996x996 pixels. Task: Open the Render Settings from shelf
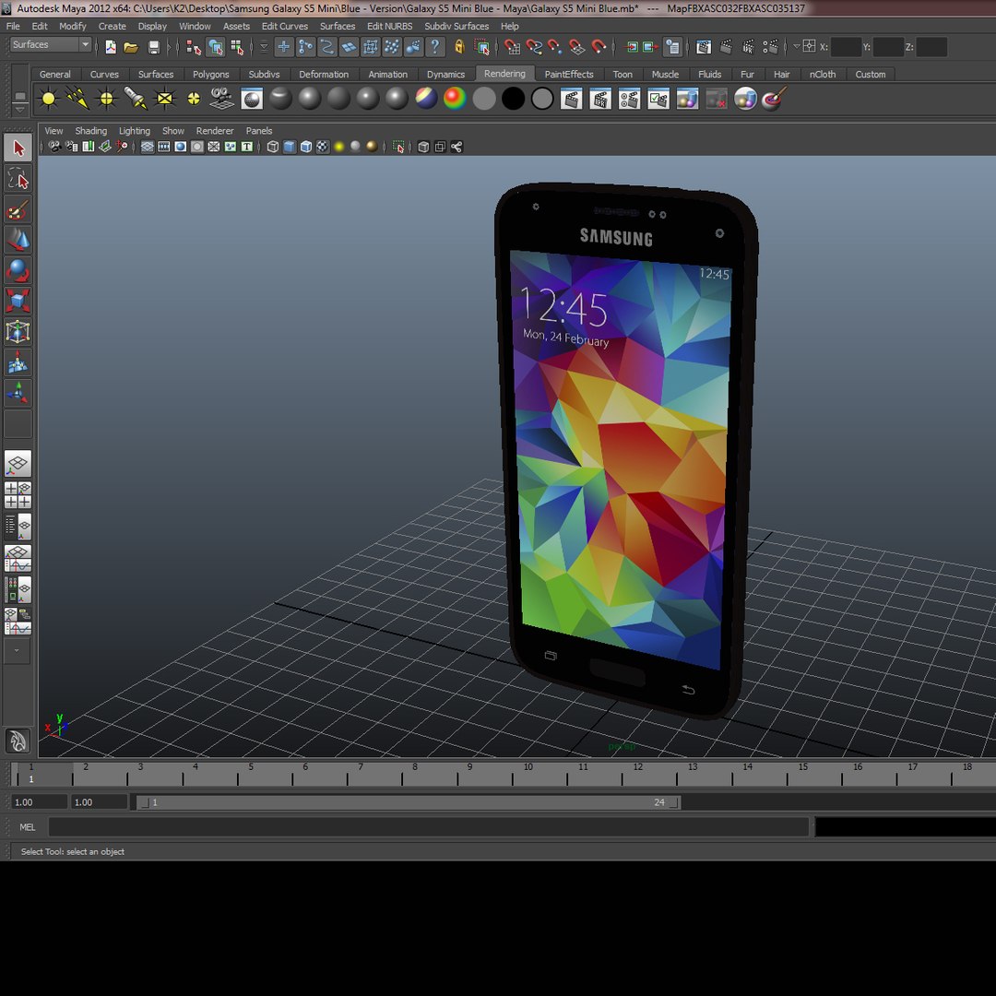coord(629,99)
